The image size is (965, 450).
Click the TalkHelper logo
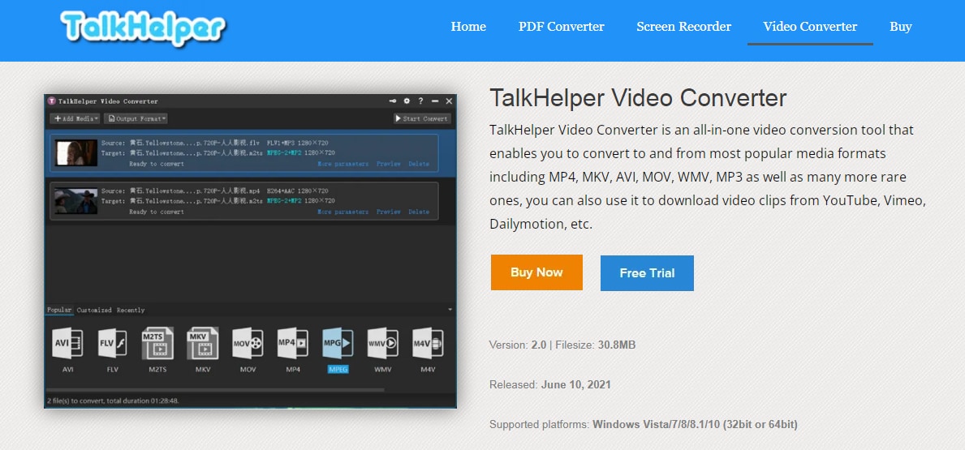click(144, 28)
